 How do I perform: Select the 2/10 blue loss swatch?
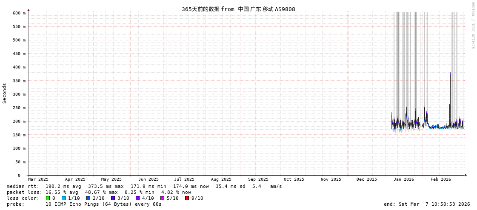click(x=88, y=198)
